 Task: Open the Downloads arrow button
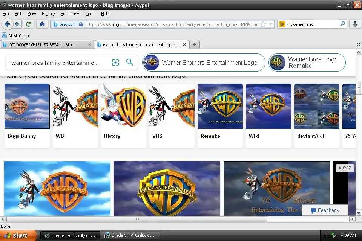[355, 24]
